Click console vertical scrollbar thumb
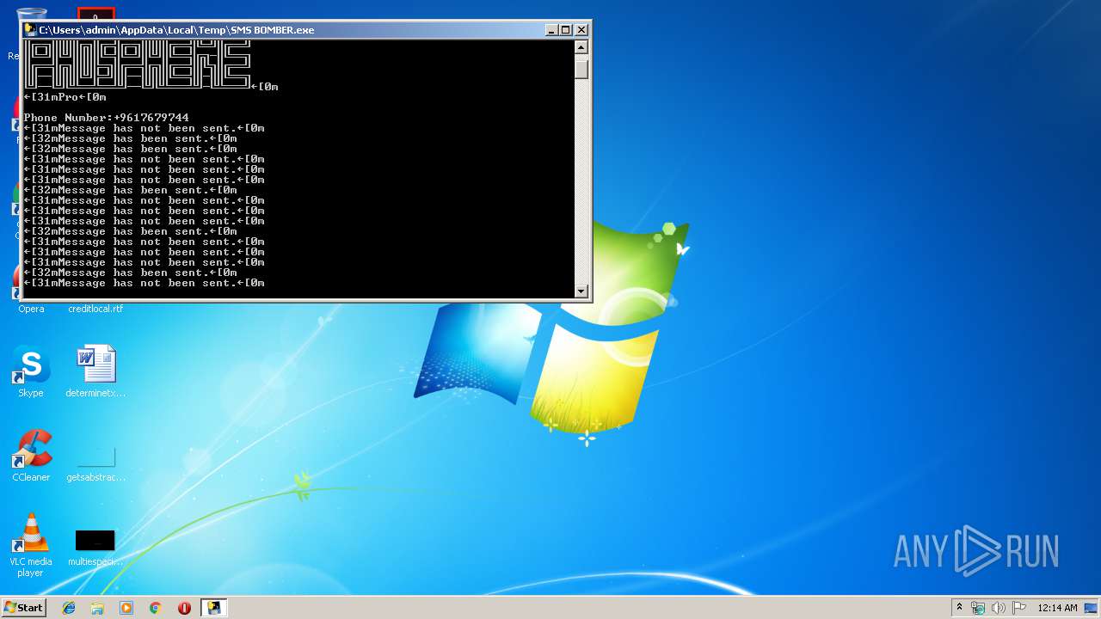 pos(581,68)
